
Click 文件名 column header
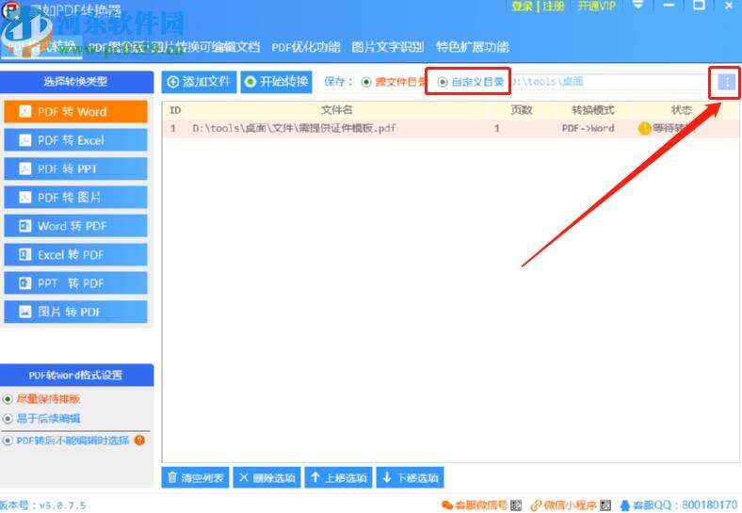click(x=336, y=110)
